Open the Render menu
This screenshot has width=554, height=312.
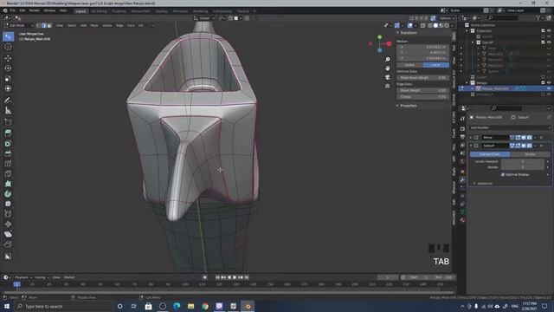pyautogui.click(x=35, y=10)
